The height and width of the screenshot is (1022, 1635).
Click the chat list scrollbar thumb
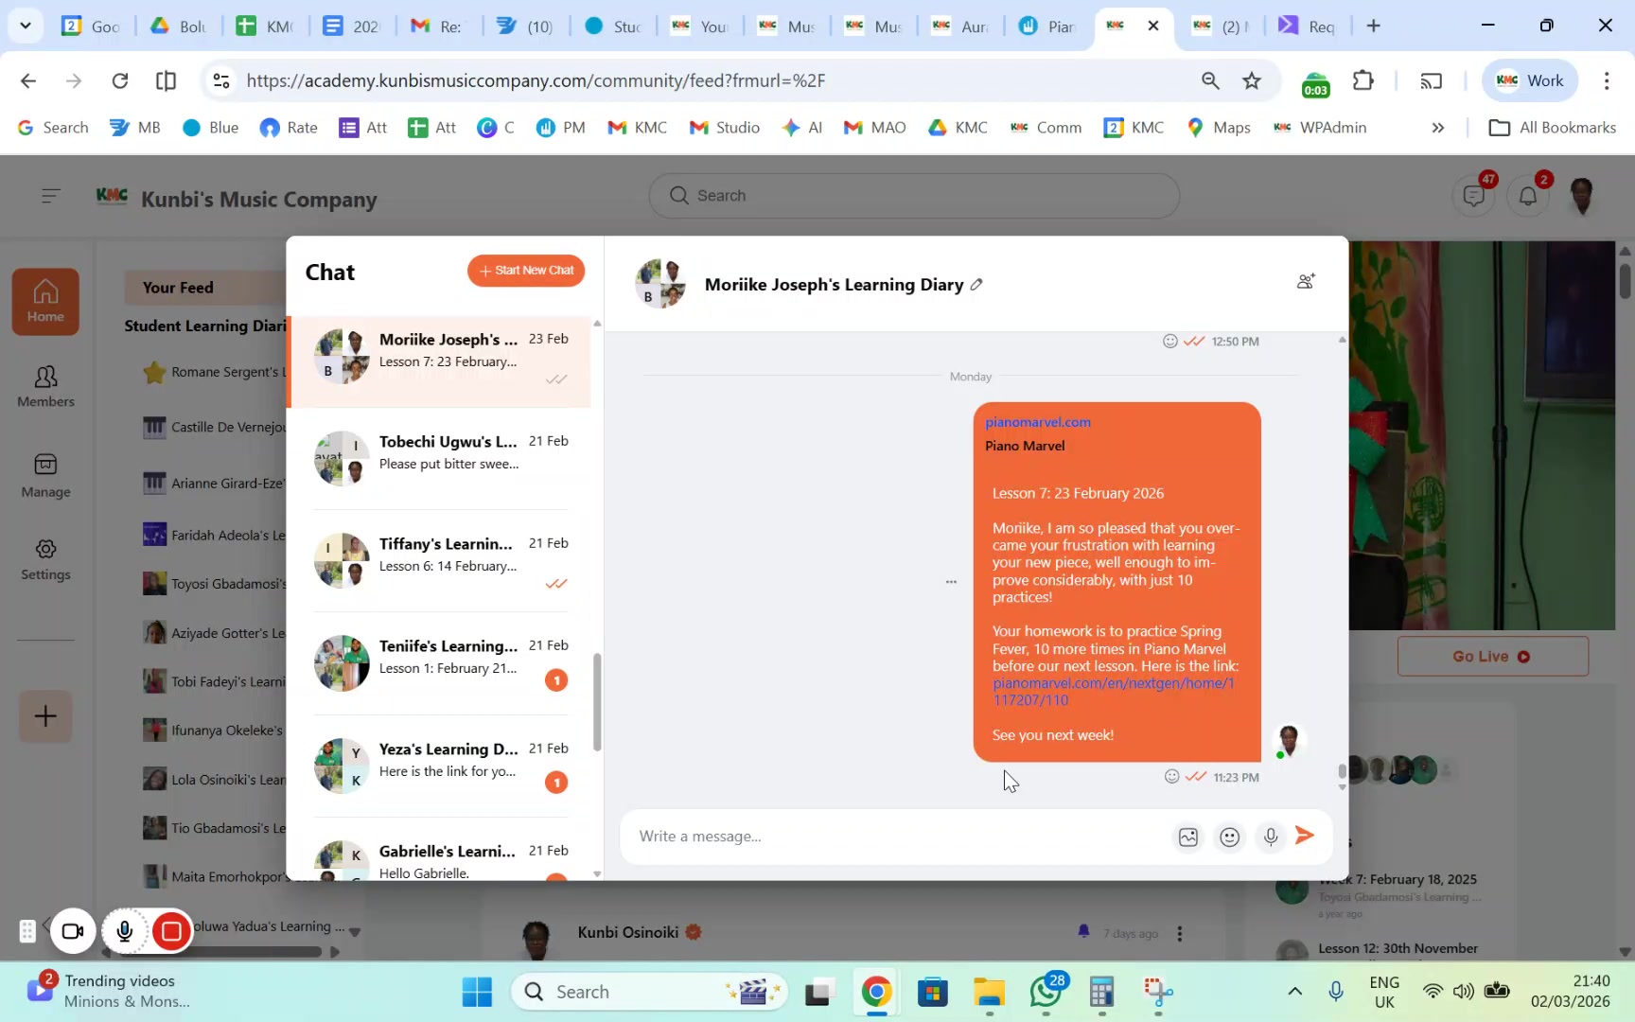pos(597,702)
